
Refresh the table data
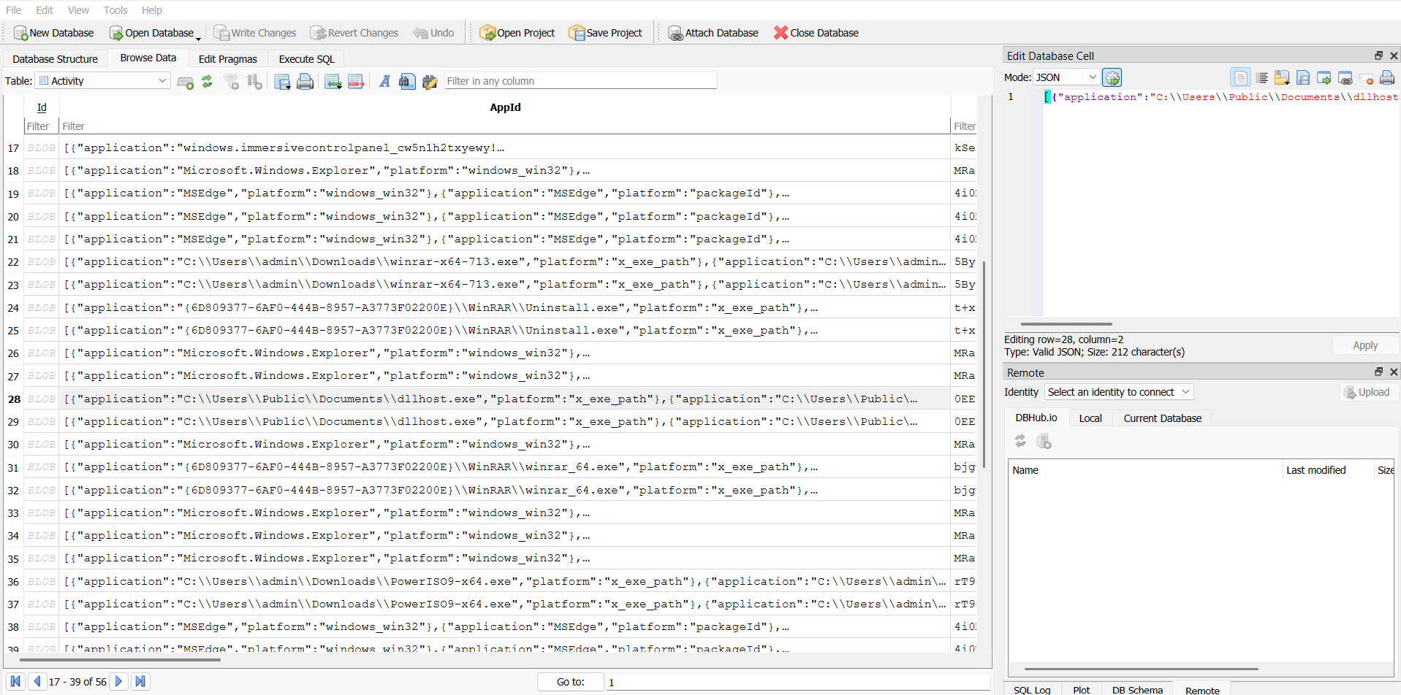208,81
